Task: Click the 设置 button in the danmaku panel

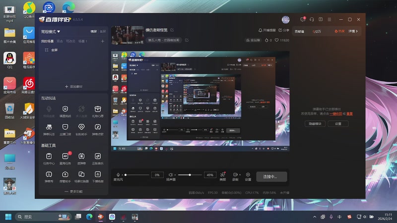Action: (338, 123)
